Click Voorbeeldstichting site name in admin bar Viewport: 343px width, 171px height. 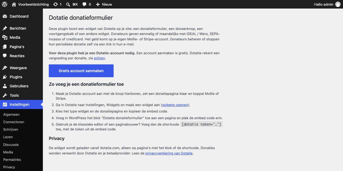pyautogui.click(x=33, y=4)
